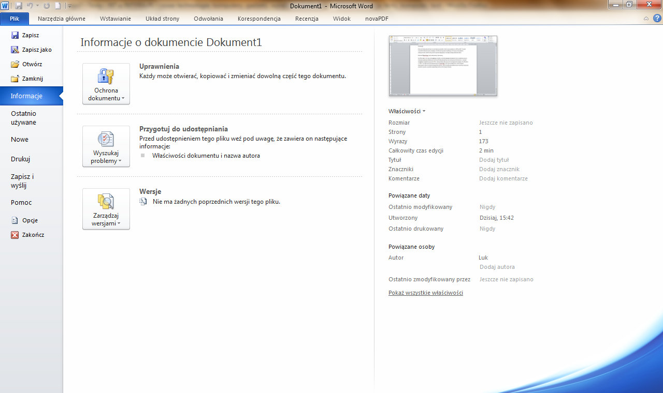Viewport: 663px width, 393px height.
Task: Open the Ochrona dokumentu dropdown button
Action: (x=106, y=84)
